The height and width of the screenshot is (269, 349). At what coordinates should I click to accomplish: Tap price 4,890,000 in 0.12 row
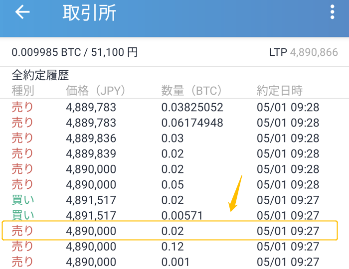(x=91, y=246)
